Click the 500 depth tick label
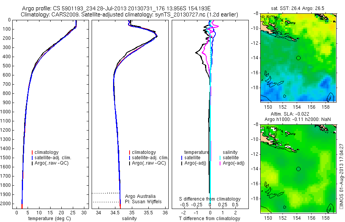This screenshot has height=222, width=345. 7,66
